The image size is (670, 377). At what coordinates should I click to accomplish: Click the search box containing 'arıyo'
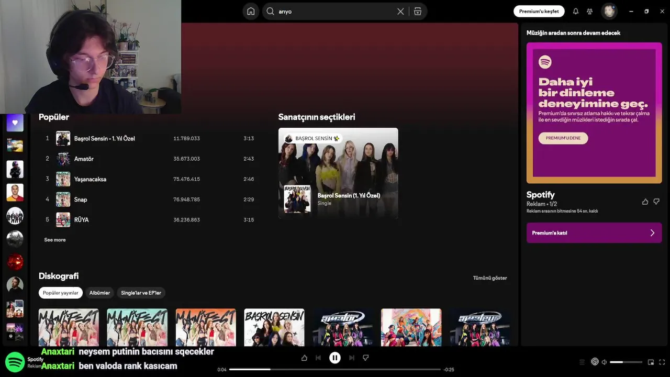pos(344,12)
